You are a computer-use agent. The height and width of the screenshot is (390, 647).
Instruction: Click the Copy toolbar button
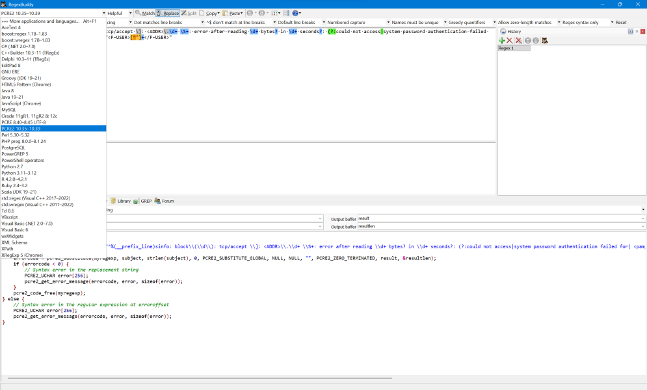209,13
